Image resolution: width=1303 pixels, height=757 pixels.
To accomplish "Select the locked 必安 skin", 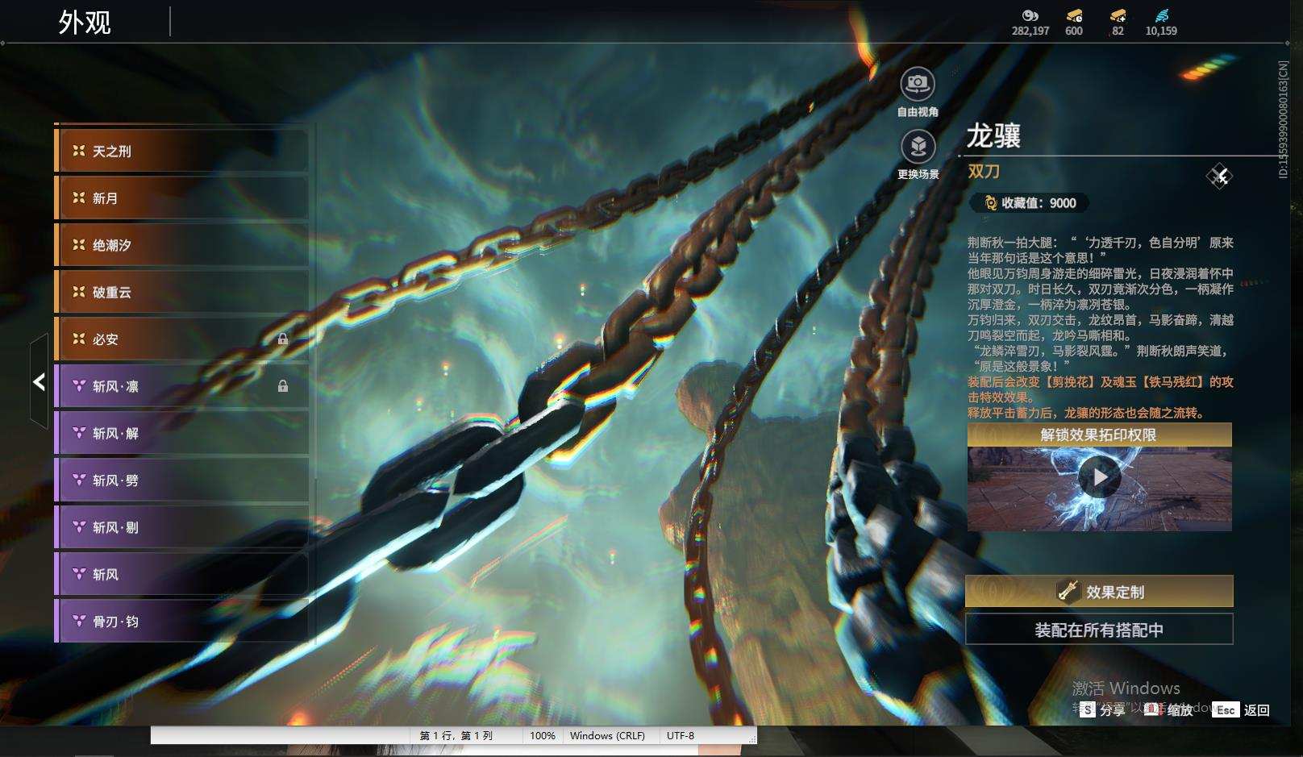I will [x=181, y=339].
